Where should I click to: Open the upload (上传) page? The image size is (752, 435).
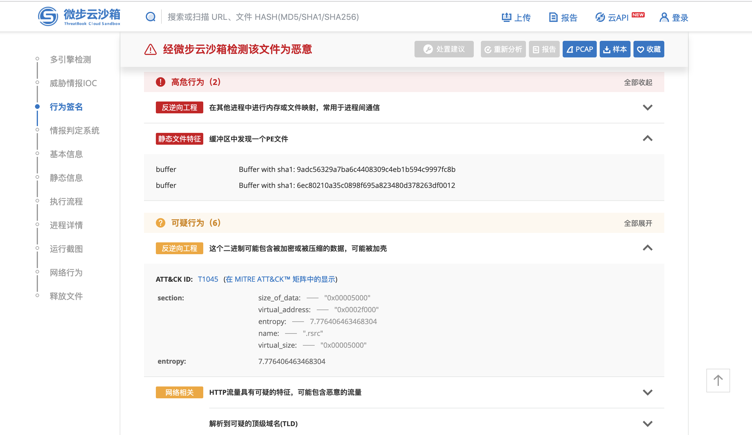tap(516, 17)
